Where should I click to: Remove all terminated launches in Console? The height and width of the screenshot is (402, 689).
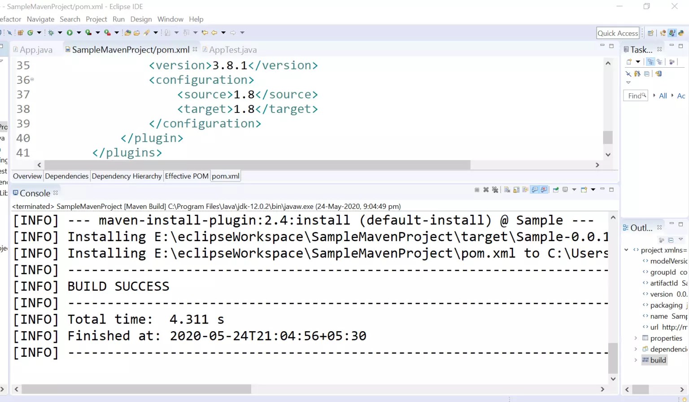[496, 190]
